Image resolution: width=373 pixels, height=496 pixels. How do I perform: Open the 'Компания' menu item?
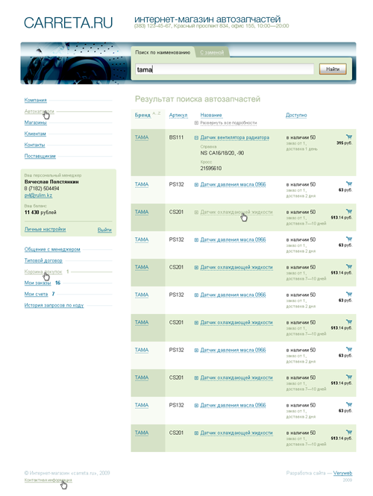pyautogui.click(x=35, y=100)
